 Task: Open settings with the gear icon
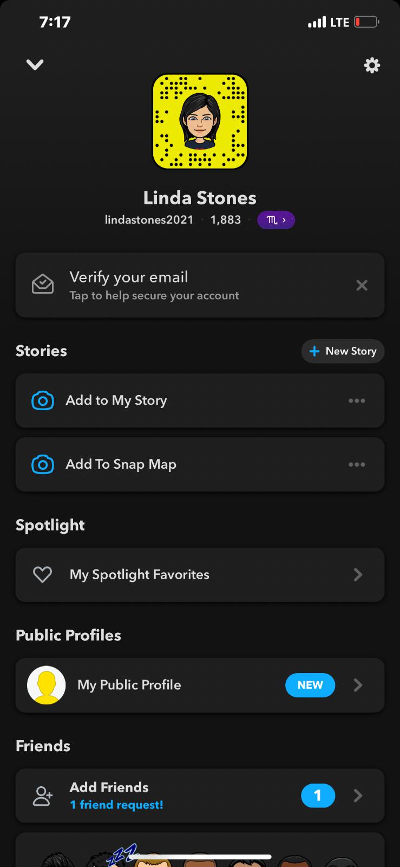pos(372,66)
